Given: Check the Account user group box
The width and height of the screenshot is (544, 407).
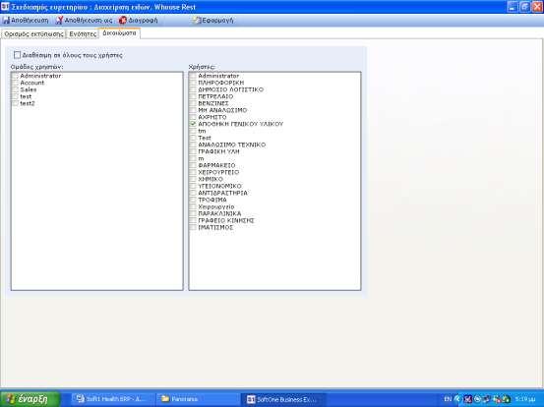Looking at the screenshot, I should coord(16,83).
